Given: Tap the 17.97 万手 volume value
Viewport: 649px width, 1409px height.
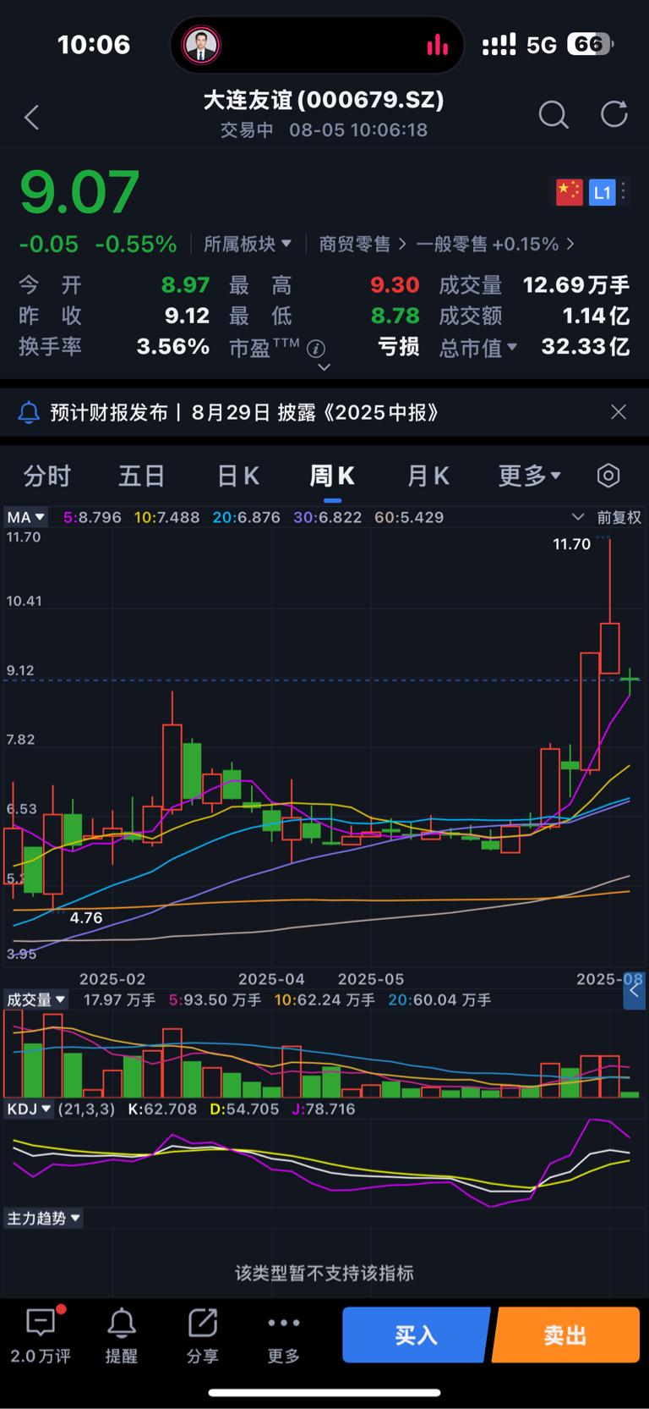Looking at the screenshot, I should click(x=119, y=999).
